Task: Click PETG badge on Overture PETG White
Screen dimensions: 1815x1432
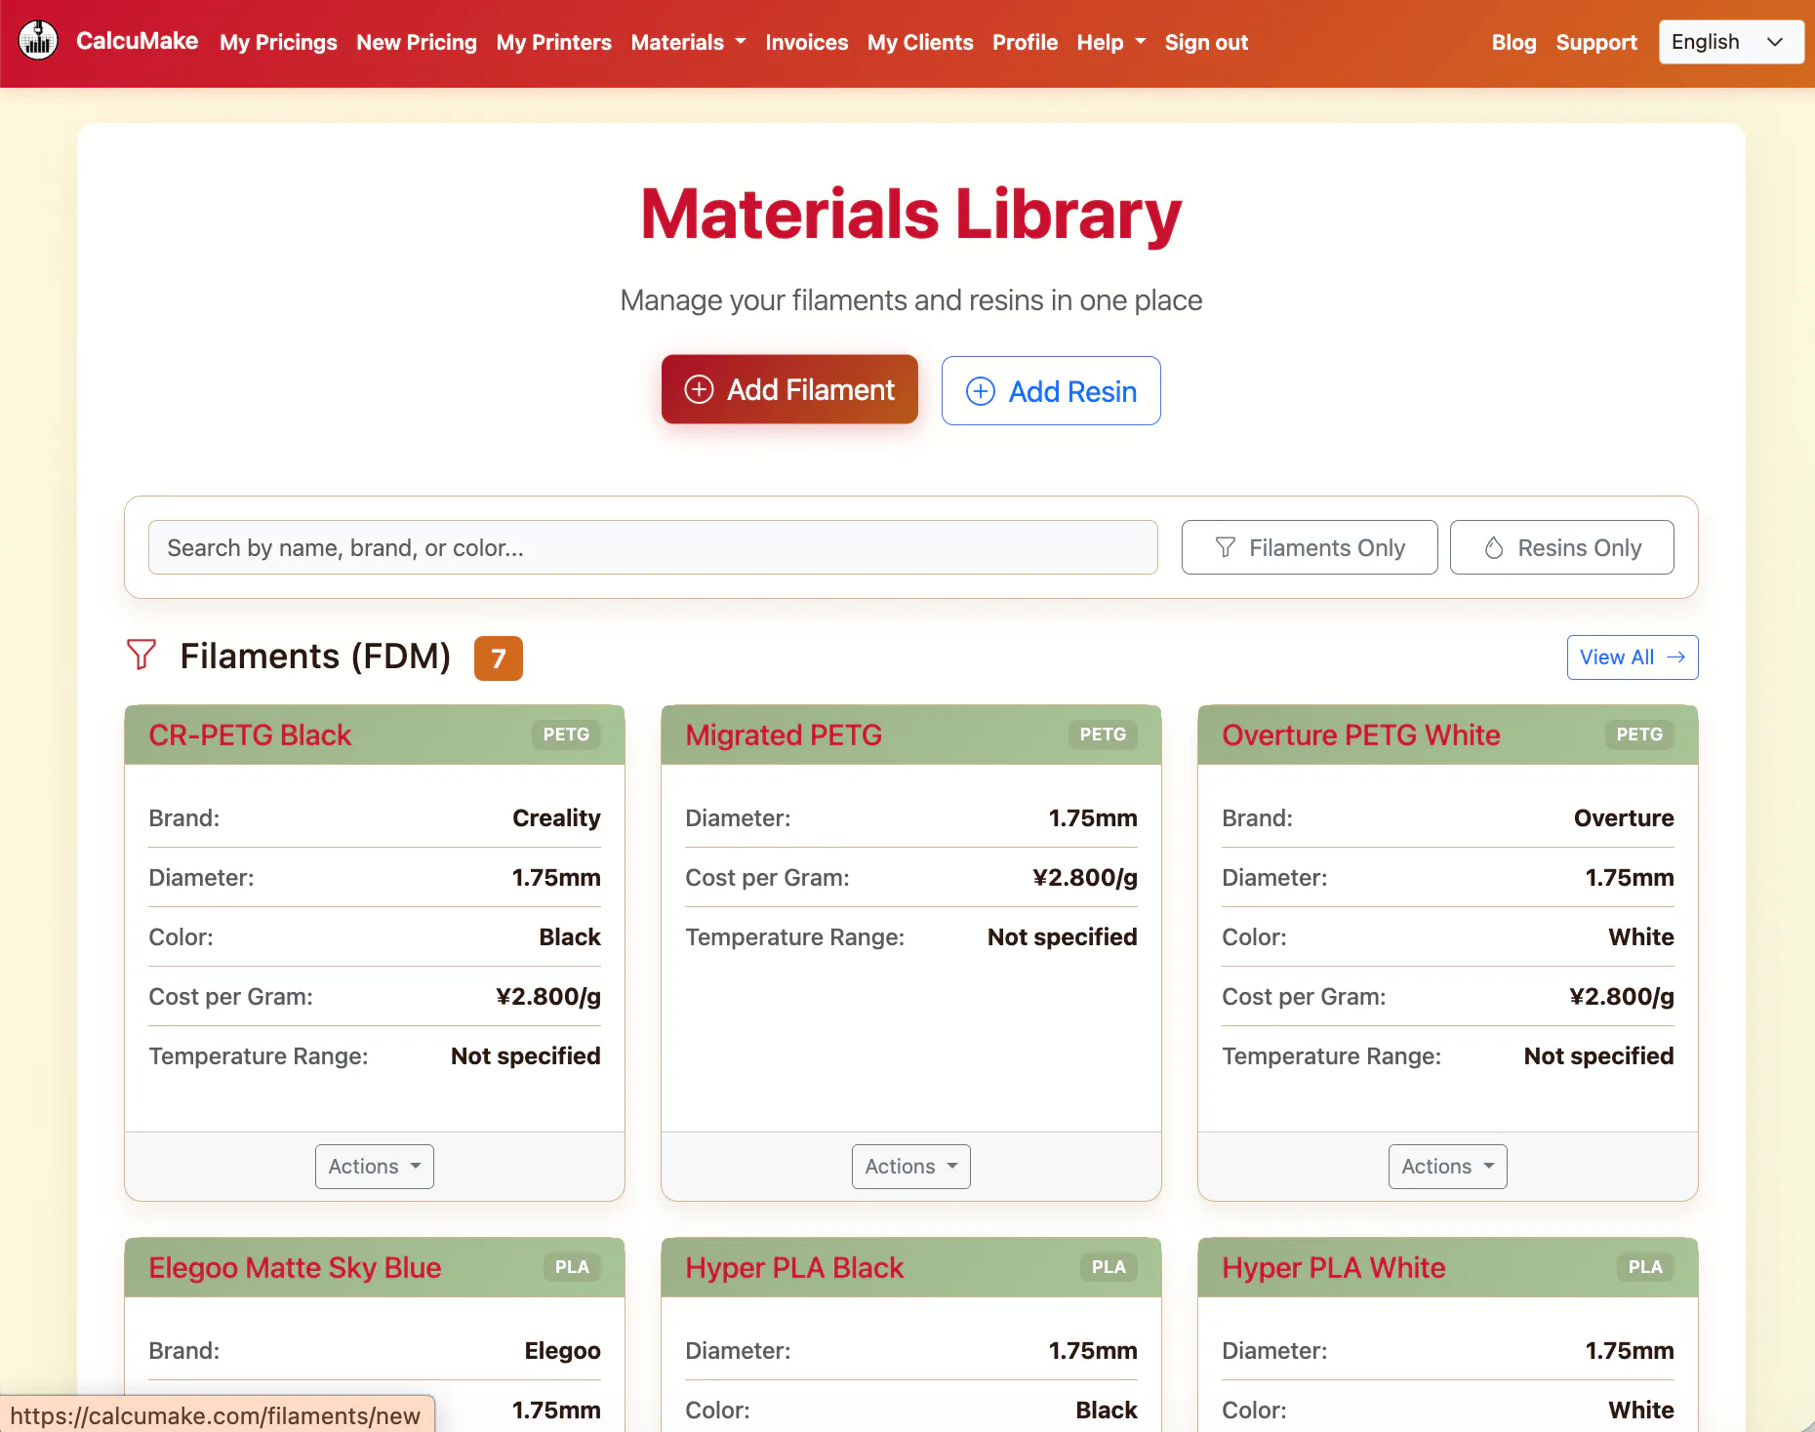Action: point(1639,735)
